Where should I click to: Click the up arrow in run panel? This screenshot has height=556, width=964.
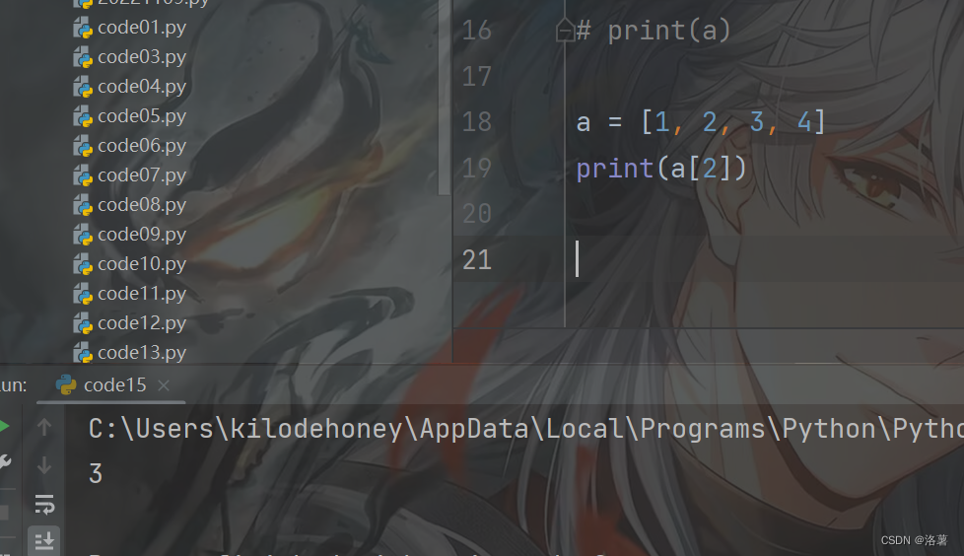pyautogui.click(x=44, y=427)
